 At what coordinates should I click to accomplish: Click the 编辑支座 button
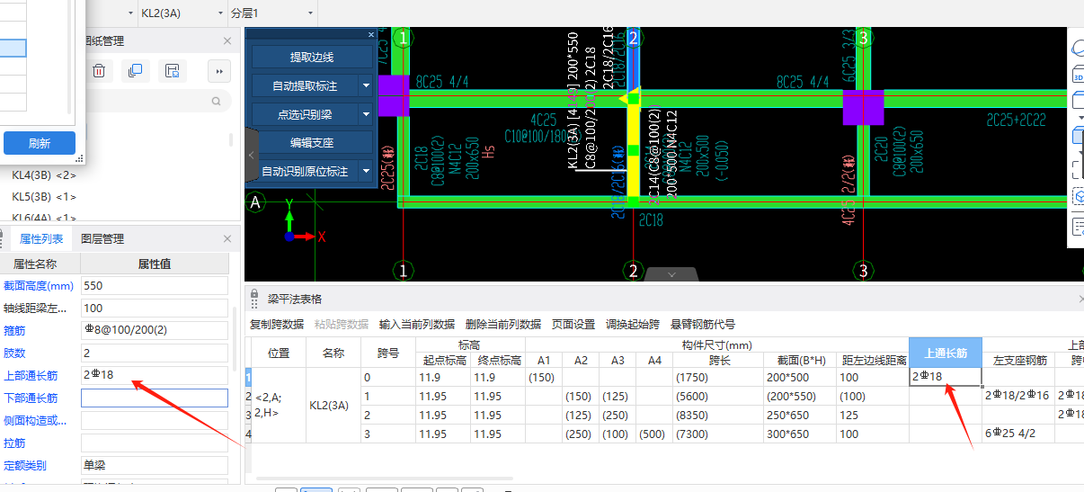tap(312, 143)
